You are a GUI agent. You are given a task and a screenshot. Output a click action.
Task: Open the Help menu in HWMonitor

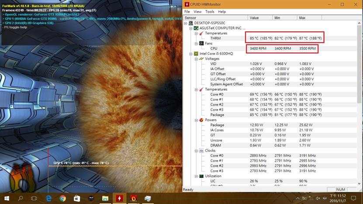pos(222,12)
